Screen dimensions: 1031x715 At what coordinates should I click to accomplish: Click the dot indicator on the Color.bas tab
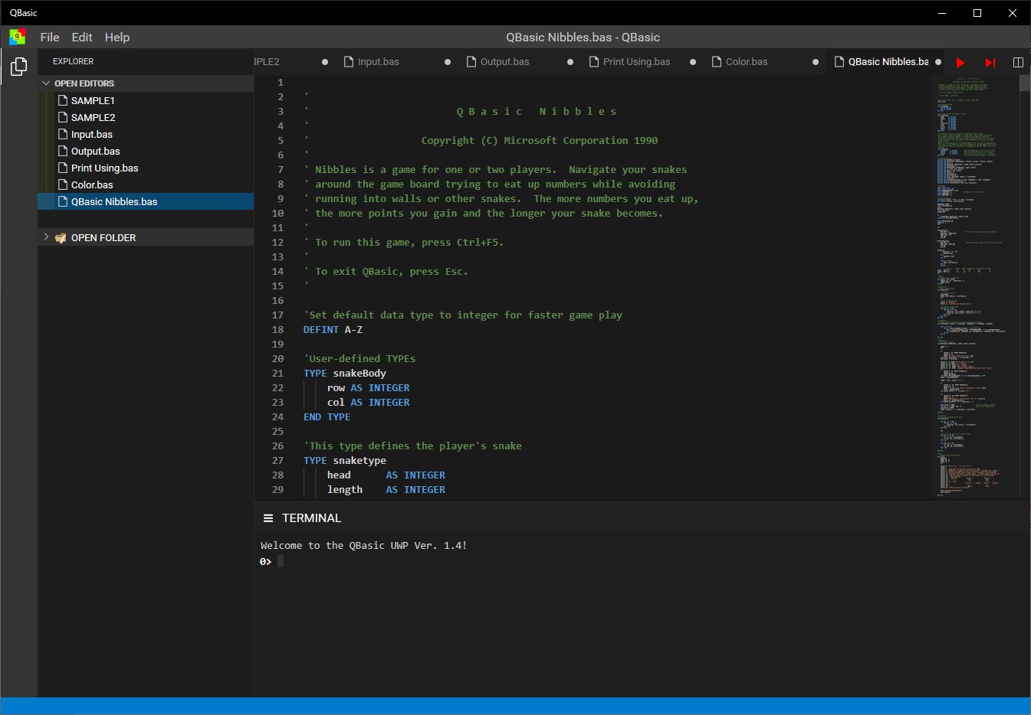click(816, 62)
